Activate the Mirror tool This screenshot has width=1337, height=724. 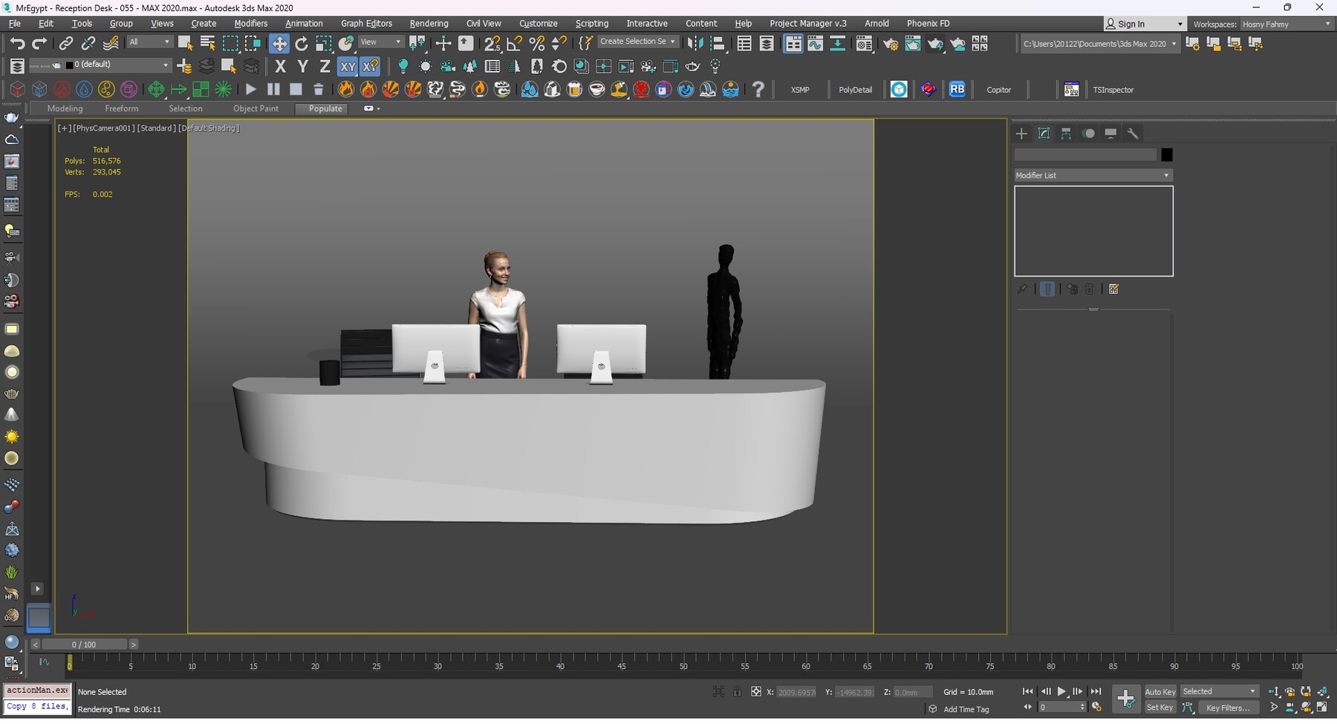pyautogui.click(x=695, y=44)
